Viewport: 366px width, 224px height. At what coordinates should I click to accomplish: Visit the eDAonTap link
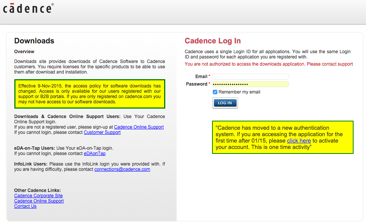[95, 153]
